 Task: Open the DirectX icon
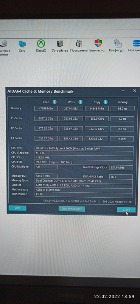tap(41, 46)
